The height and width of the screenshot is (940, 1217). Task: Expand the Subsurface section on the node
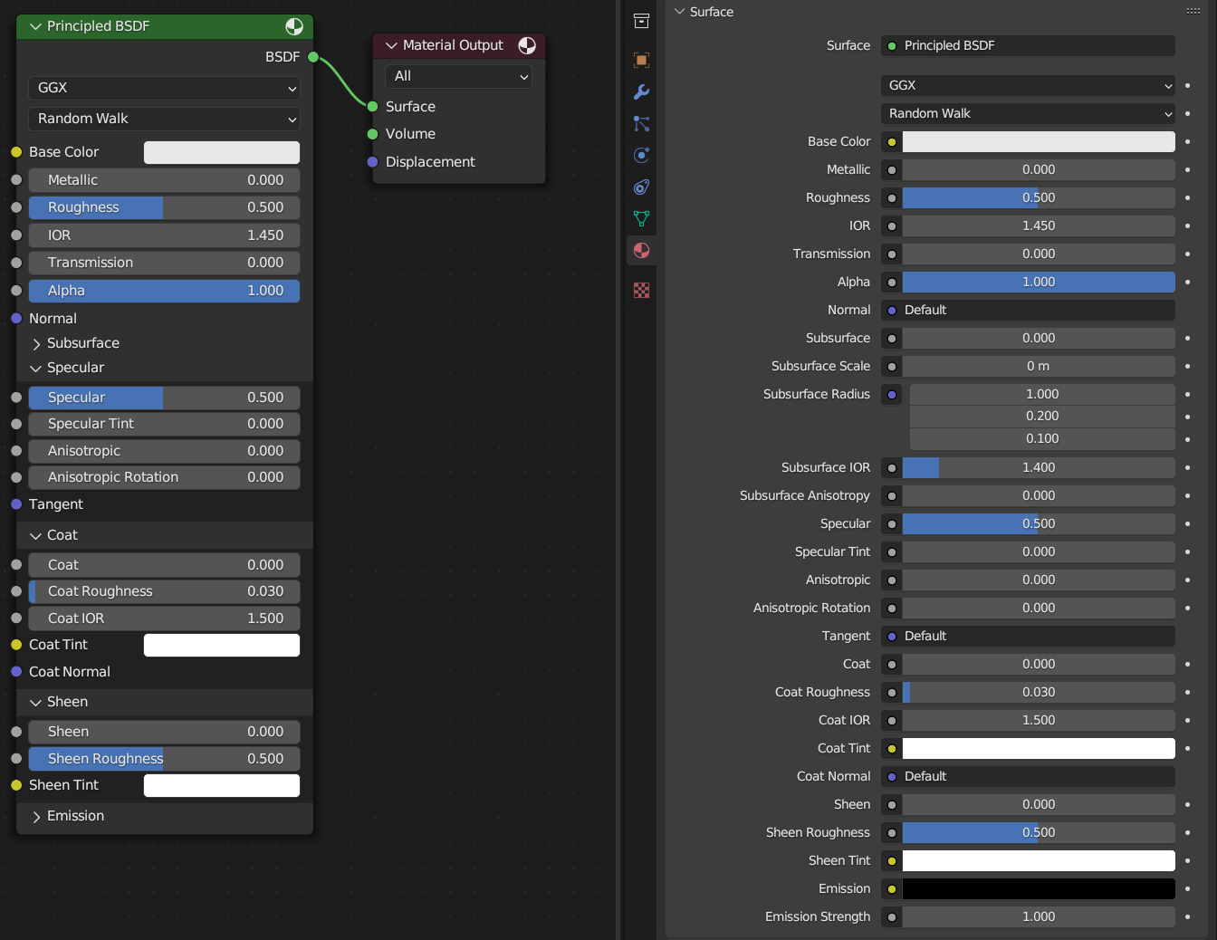click(x=36, y=344)
